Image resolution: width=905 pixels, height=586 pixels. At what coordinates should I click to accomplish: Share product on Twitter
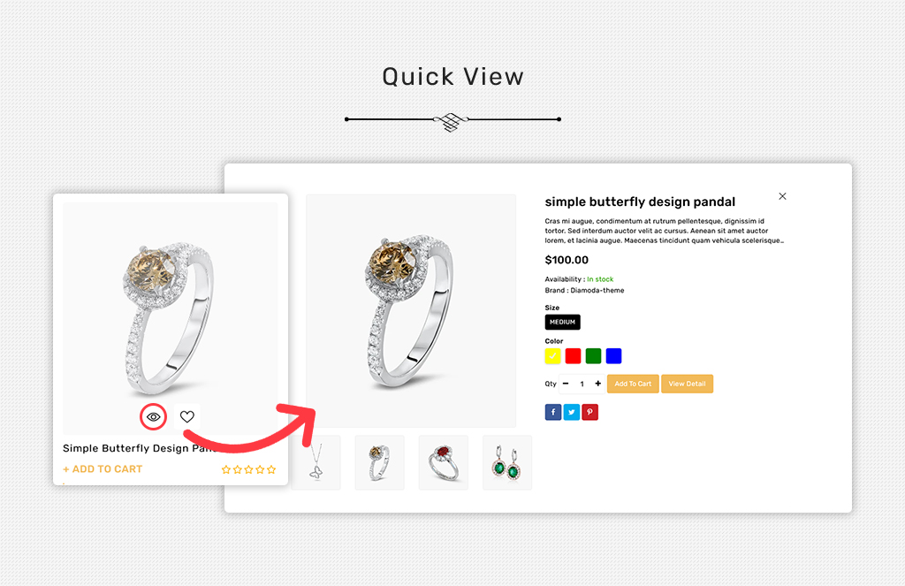pyautogui.click(x=572, y=412)
